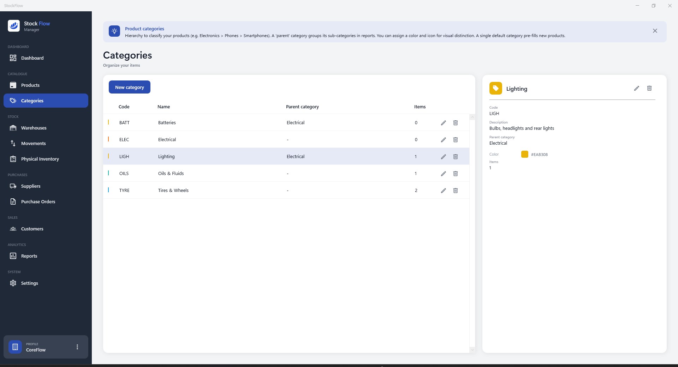Click the lightbulb tip icon in banner
This screenshot has width=678, height=367.
click(114, 31)
